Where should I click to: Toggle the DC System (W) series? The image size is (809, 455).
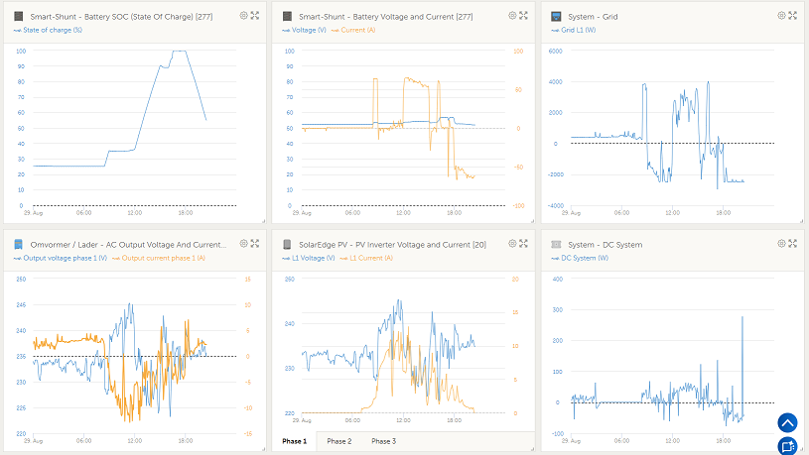581,258
